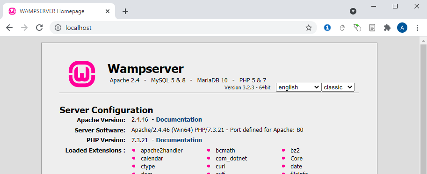Open Apache Version Documentation link

pos(179,120)
